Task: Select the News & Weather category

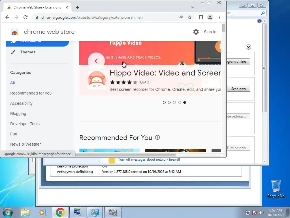Action: coord(25,144)
